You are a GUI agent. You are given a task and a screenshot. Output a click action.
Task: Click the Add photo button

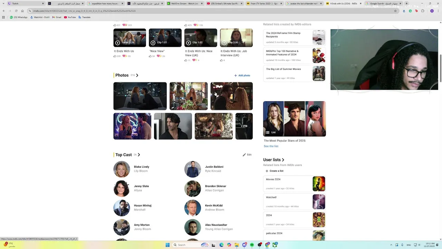242,75
